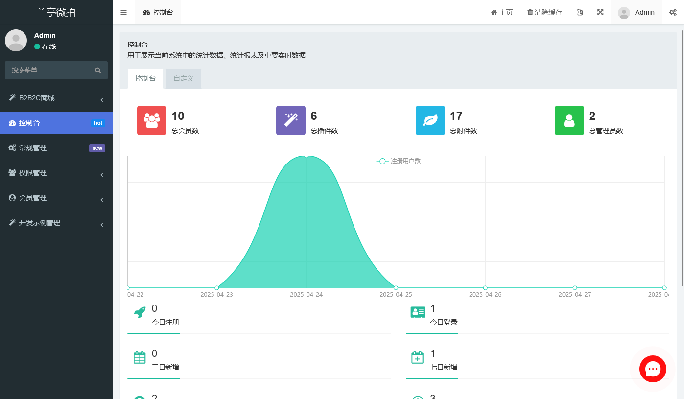The width and height of the screenshot is (684, 399).
Task: Open the language switch icon
Action: 580,12
